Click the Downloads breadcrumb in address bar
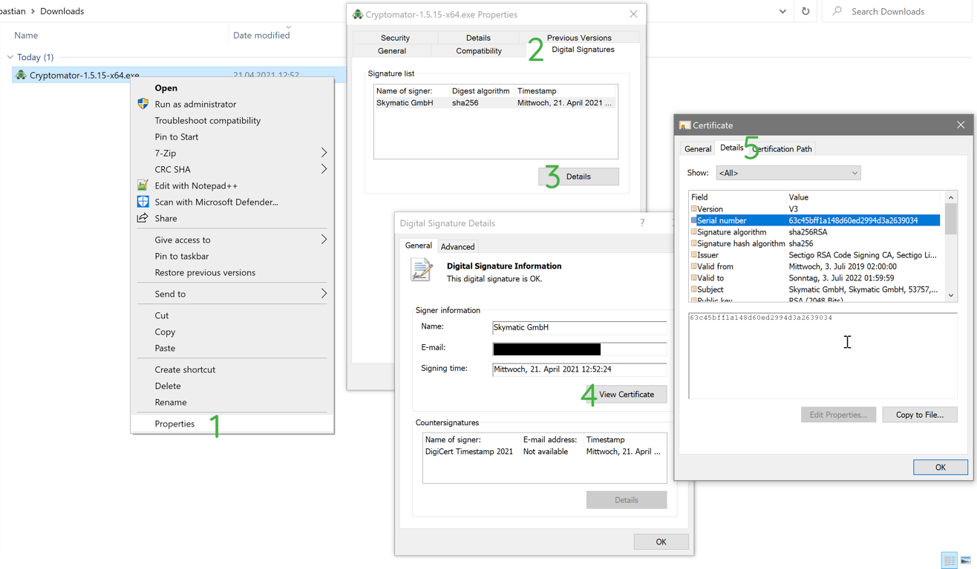The height and width of the screenshot is (569, 977). pos(62,11)
